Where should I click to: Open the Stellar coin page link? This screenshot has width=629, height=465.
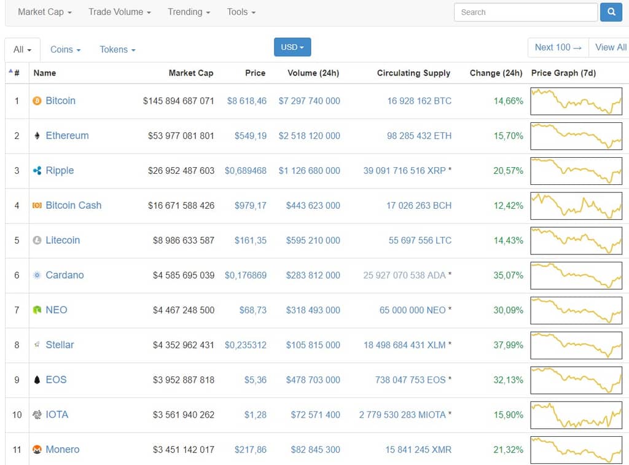pos(60,345)
